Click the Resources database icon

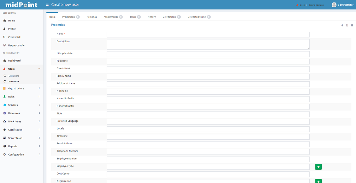[x=5, y=113]
